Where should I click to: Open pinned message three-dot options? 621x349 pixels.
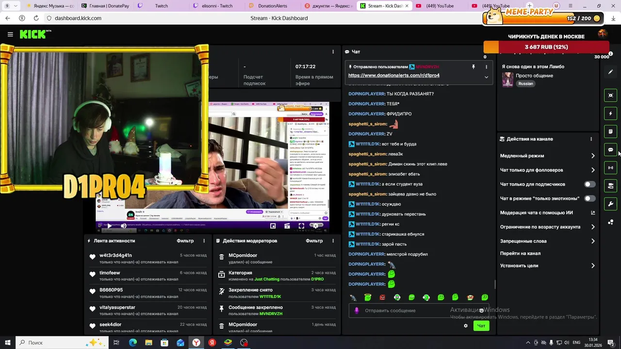click(487, 67)
